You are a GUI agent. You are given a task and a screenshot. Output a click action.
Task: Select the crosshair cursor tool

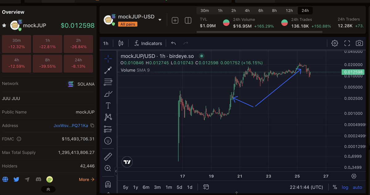coord(108,58)
